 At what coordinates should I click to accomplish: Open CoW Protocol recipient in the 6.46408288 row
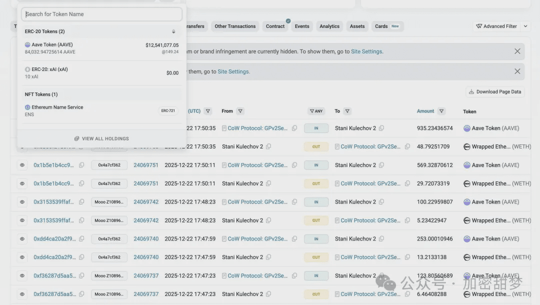(370, 294)
